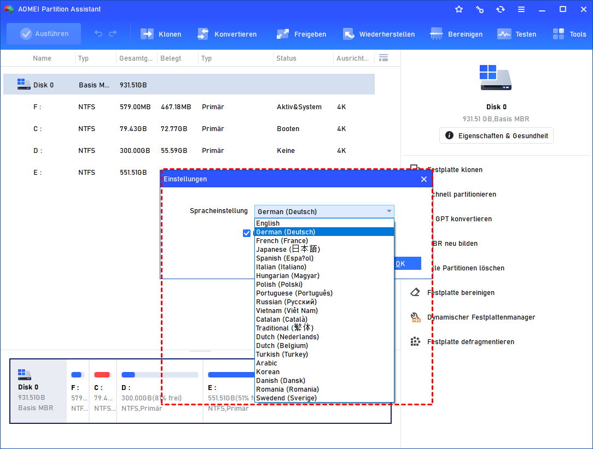
Task: Choose Dutch (Nederlands) from language list
Action: (x=324, y=337)
